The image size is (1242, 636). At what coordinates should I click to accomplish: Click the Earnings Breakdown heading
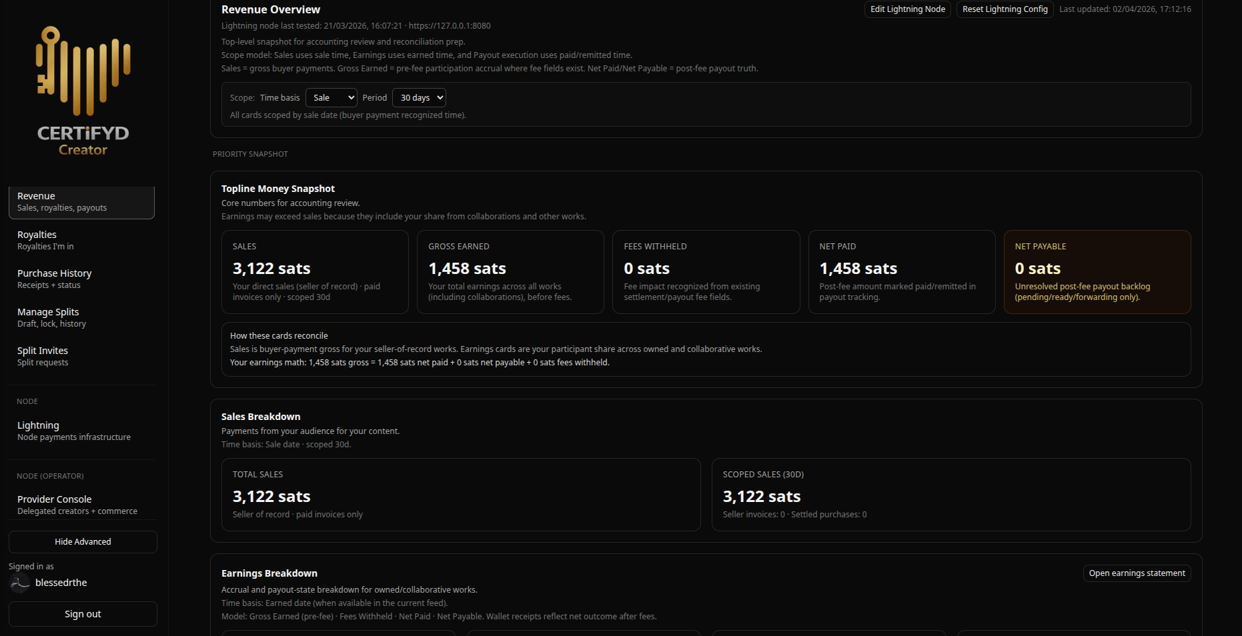(269, 573)
